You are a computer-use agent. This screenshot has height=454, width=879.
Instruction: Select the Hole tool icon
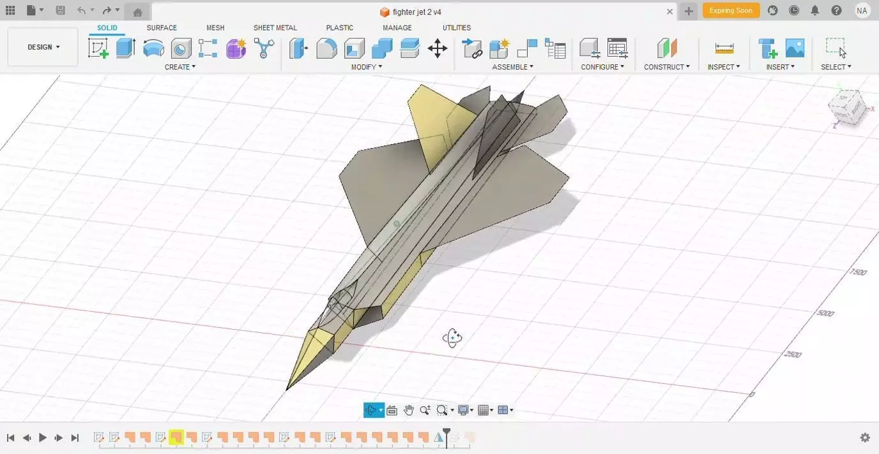coord(181,48)
